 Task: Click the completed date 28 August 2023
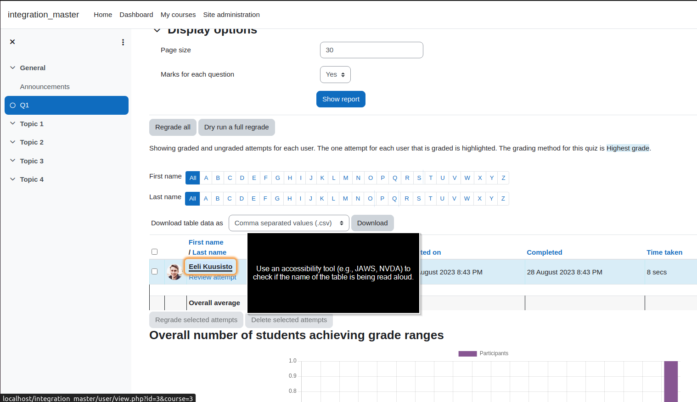pos(564,272)
